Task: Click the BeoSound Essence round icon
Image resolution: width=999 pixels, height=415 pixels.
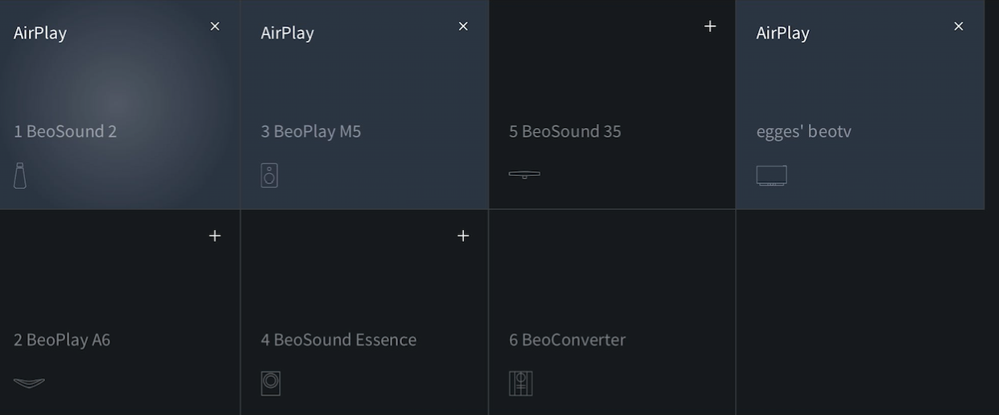Action: click(271, 383)
